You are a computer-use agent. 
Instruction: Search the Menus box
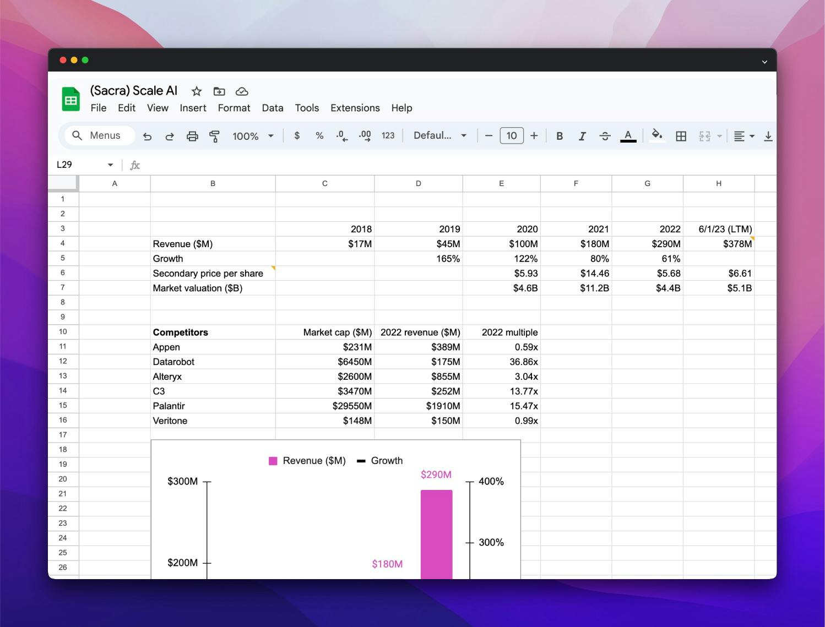(100, 135)
